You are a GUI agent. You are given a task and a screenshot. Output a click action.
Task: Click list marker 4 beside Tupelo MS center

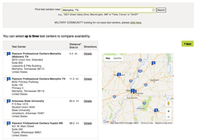(x=8, y=123)
